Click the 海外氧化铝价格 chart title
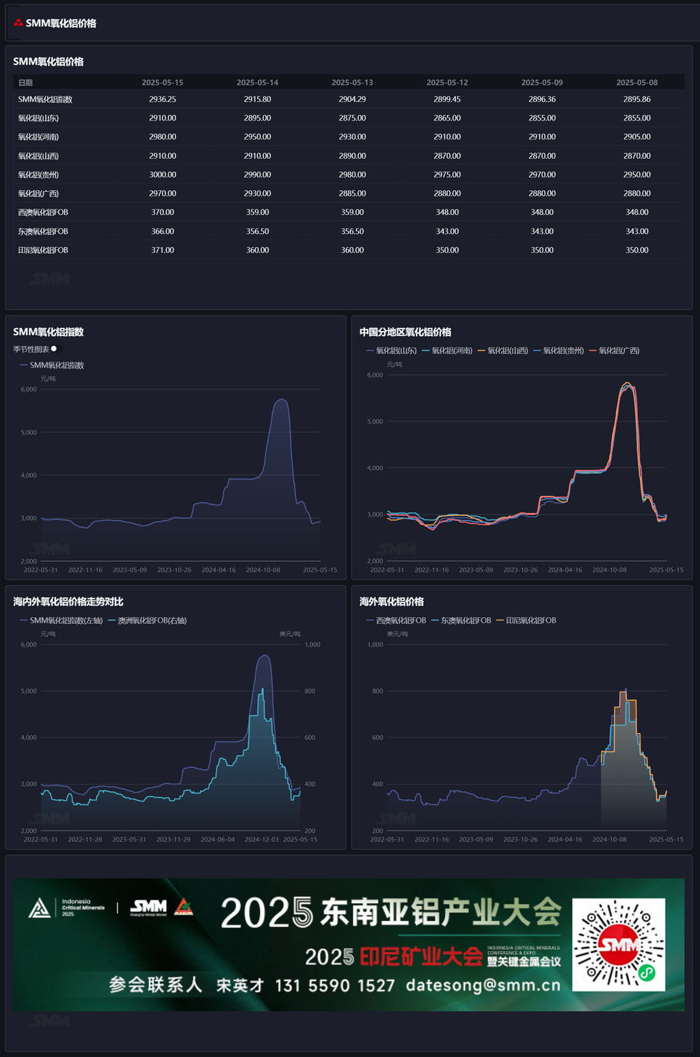 click(392, 601)
